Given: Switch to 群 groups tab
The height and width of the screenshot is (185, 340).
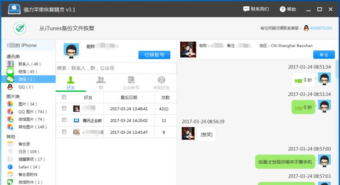Looking at the screenshot, I should (101, 83).
